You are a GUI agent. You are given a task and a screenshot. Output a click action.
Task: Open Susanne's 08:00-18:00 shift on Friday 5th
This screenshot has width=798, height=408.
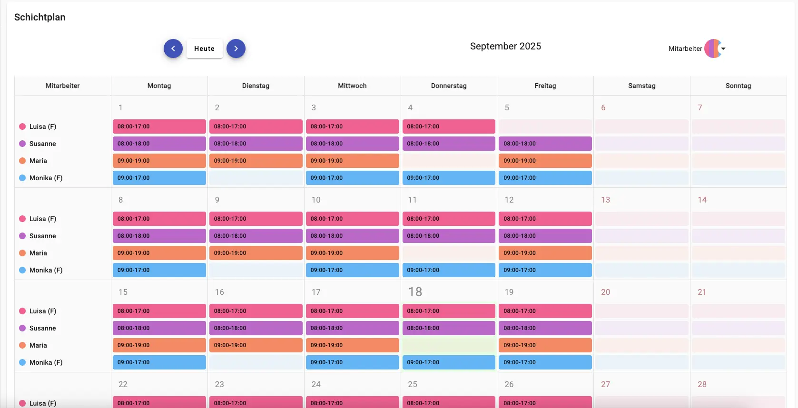545,144
